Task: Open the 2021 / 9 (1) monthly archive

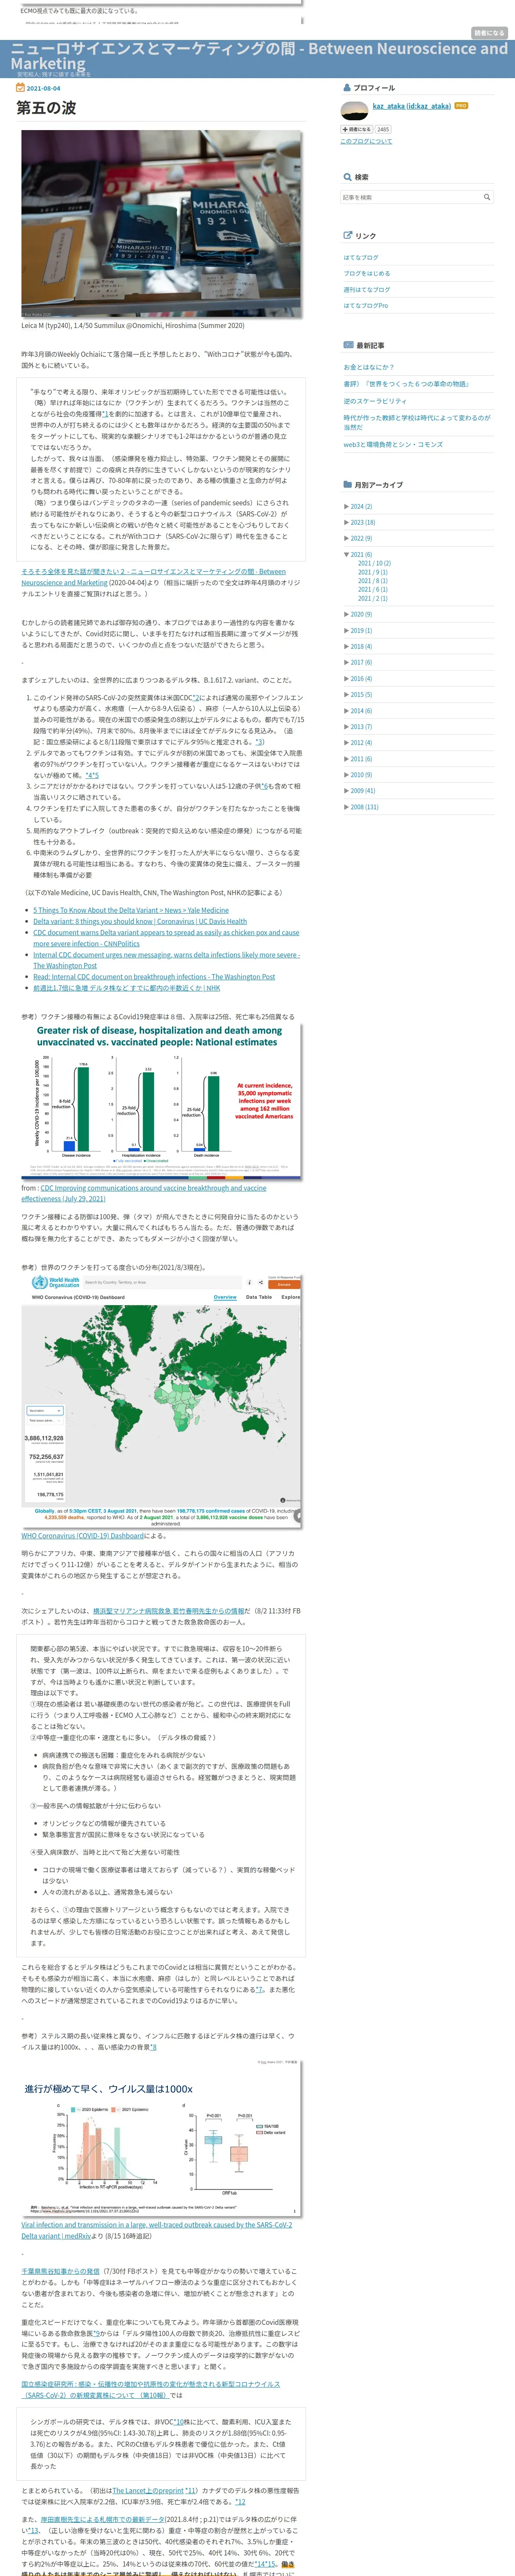Action: click(x=373, y=572)
